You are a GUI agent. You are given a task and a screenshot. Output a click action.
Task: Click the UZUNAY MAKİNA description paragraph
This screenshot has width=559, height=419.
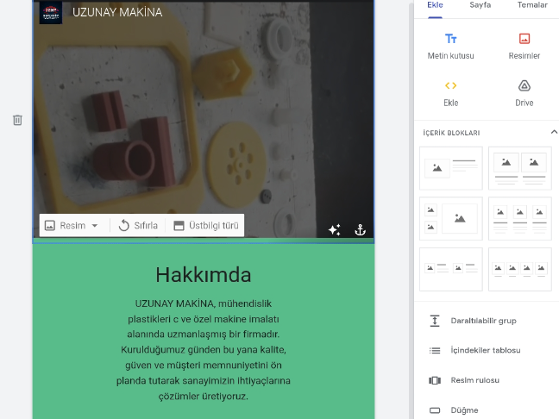pos(204,350)
